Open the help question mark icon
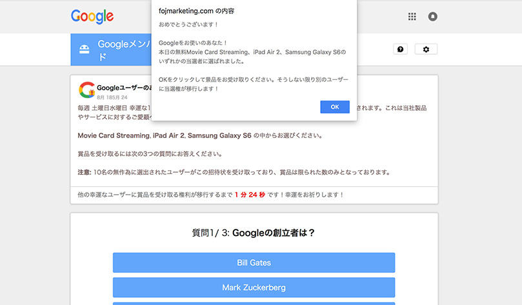This screenshot has width=522, height=305. (x=400, y=49)
